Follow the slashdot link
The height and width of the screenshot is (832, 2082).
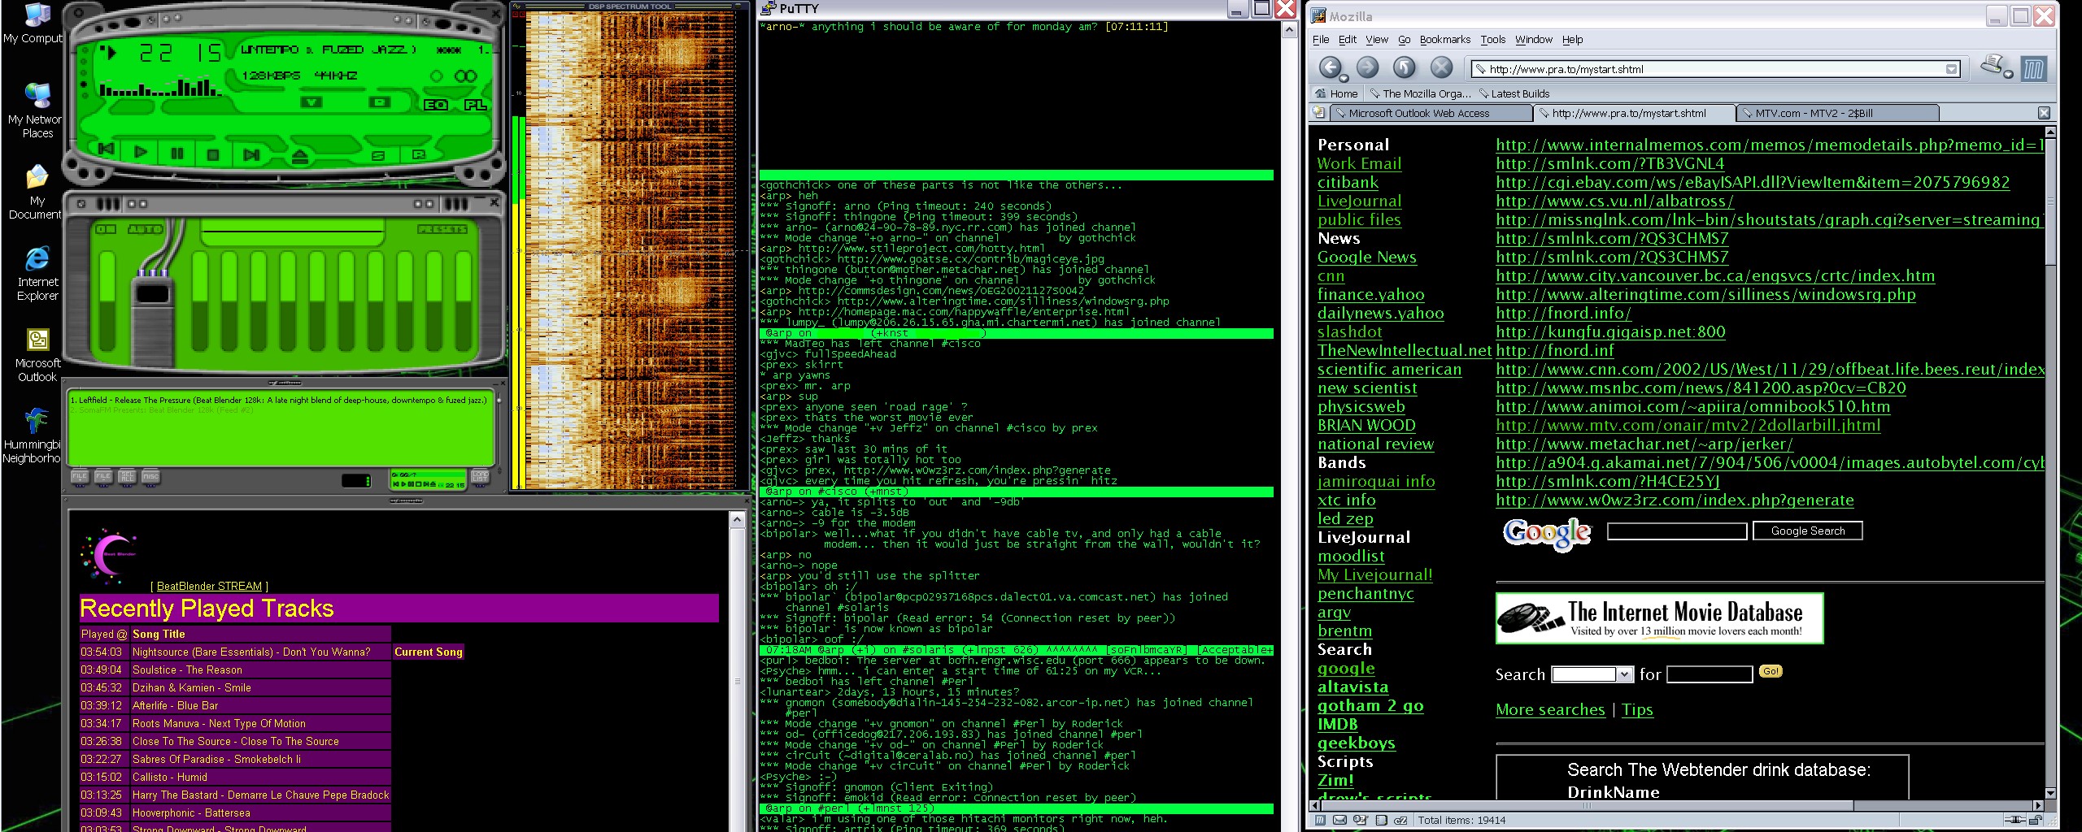1349,331
